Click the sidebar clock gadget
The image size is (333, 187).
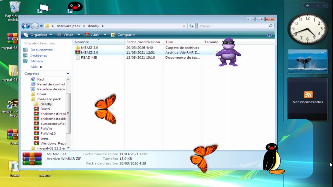click(308, 29)
